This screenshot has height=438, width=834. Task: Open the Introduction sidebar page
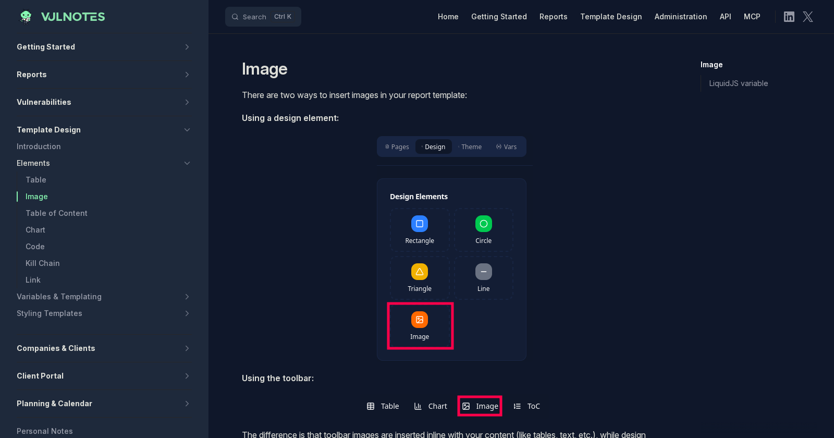(39, 147)
